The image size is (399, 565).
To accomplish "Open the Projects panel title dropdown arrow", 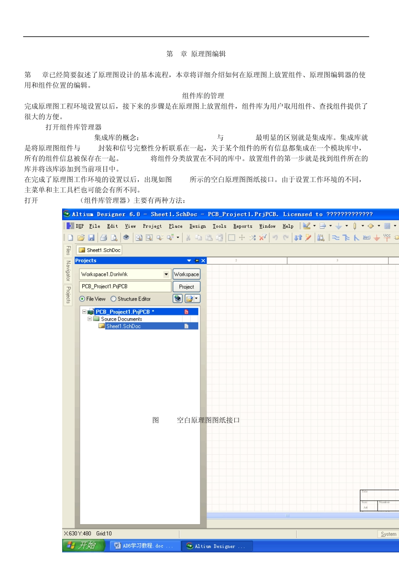I will [x=189, y=261].
